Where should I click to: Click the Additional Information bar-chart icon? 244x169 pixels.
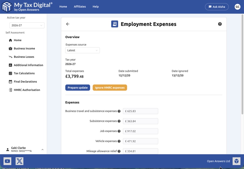pyautogui.click(x=10, y=65)
